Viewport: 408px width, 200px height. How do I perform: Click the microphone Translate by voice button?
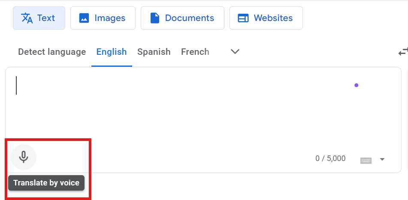[24, 157]
